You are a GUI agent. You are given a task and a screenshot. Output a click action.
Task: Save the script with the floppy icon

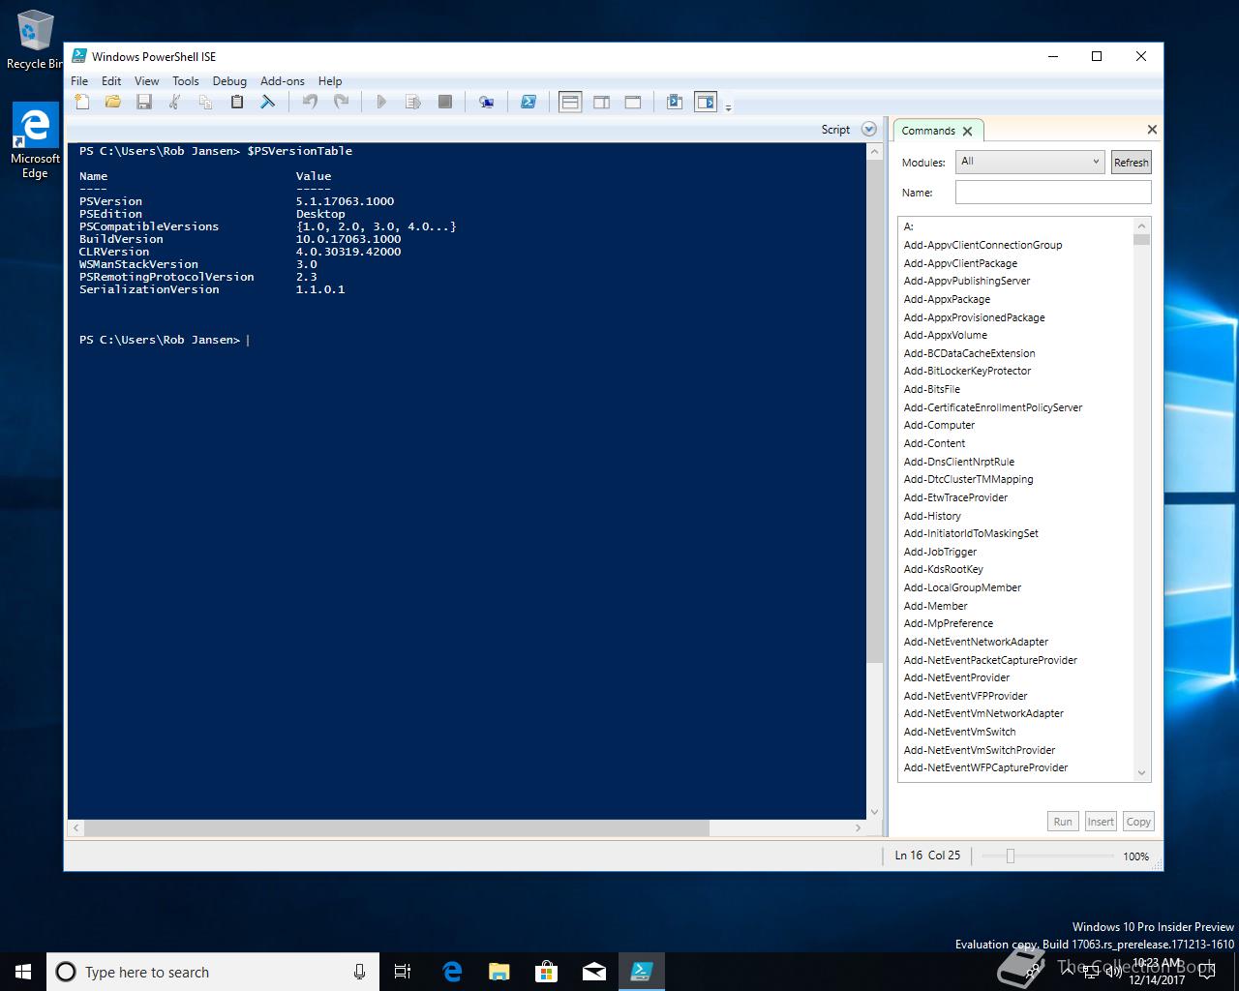[144, 102]
